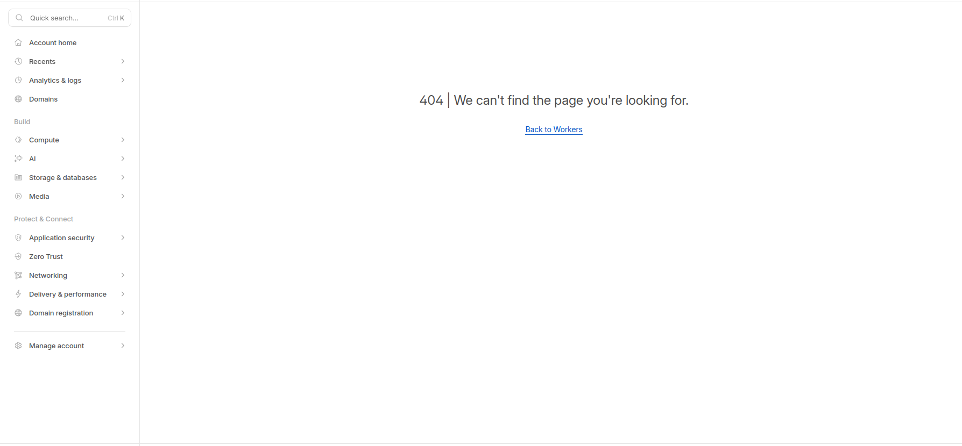Focus the Quick search input field
This screenshot has width=962, height=446.
[65, 18]
